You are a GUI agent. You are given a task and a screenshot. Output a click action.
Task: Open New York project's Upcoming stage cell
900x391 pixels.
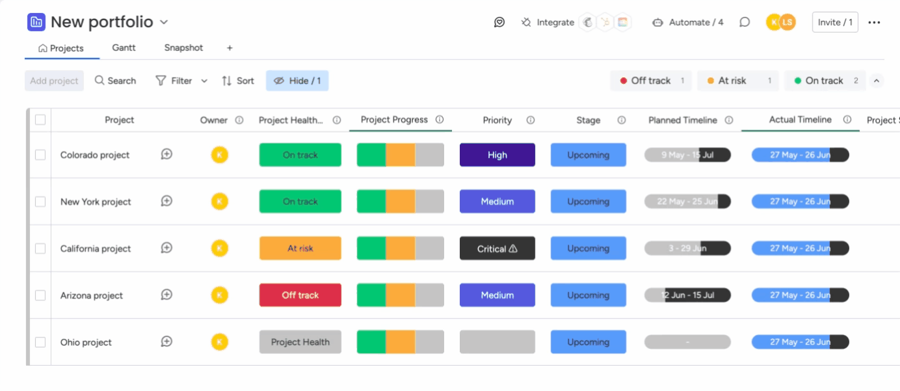click(x=589, y=202)
